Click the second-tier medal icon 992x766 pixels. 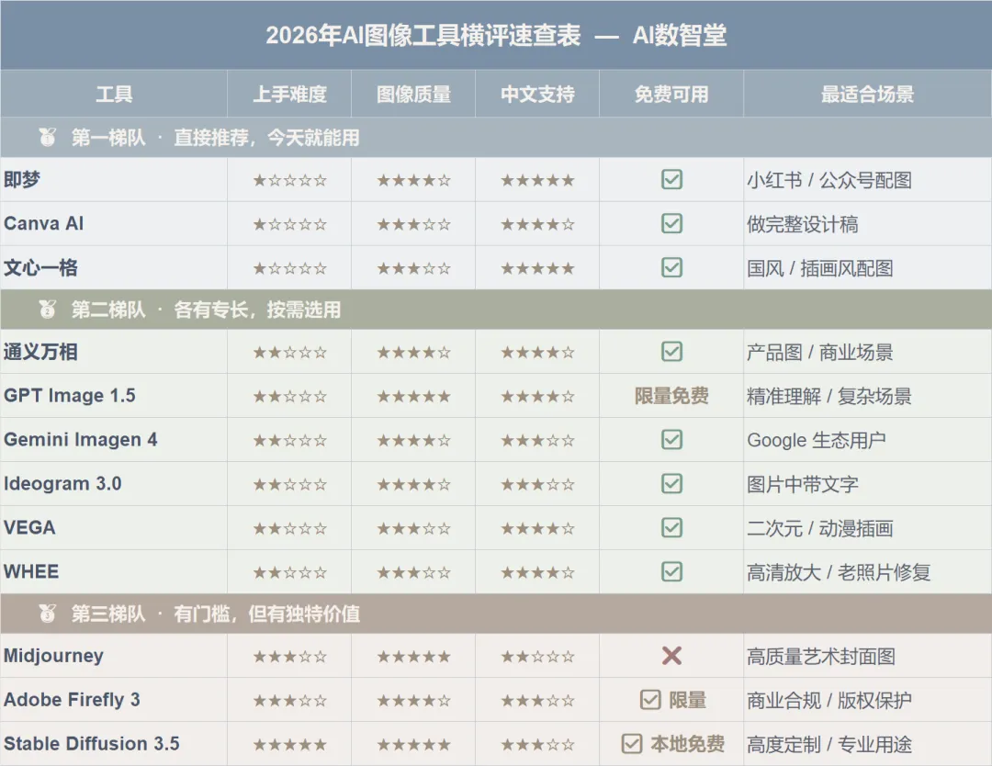(x=48, y=310)
